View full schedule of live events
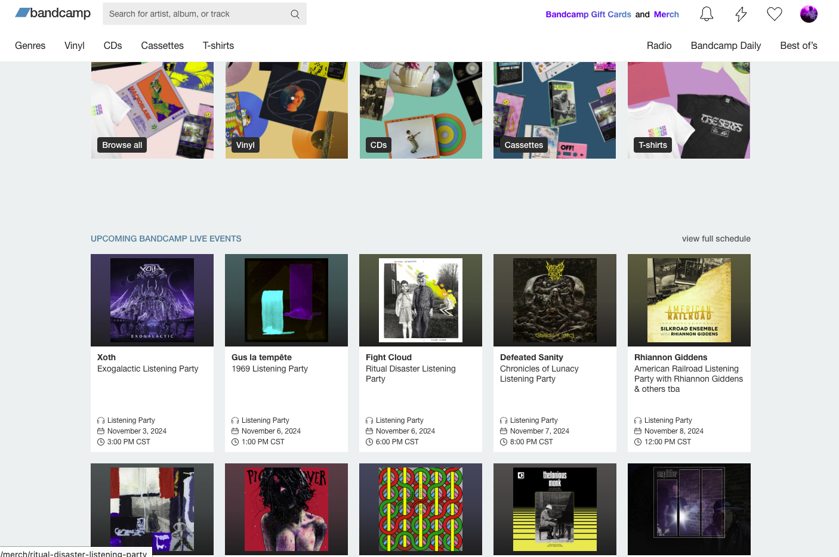This screenshot has width=839, height=557. pos(716,239)
